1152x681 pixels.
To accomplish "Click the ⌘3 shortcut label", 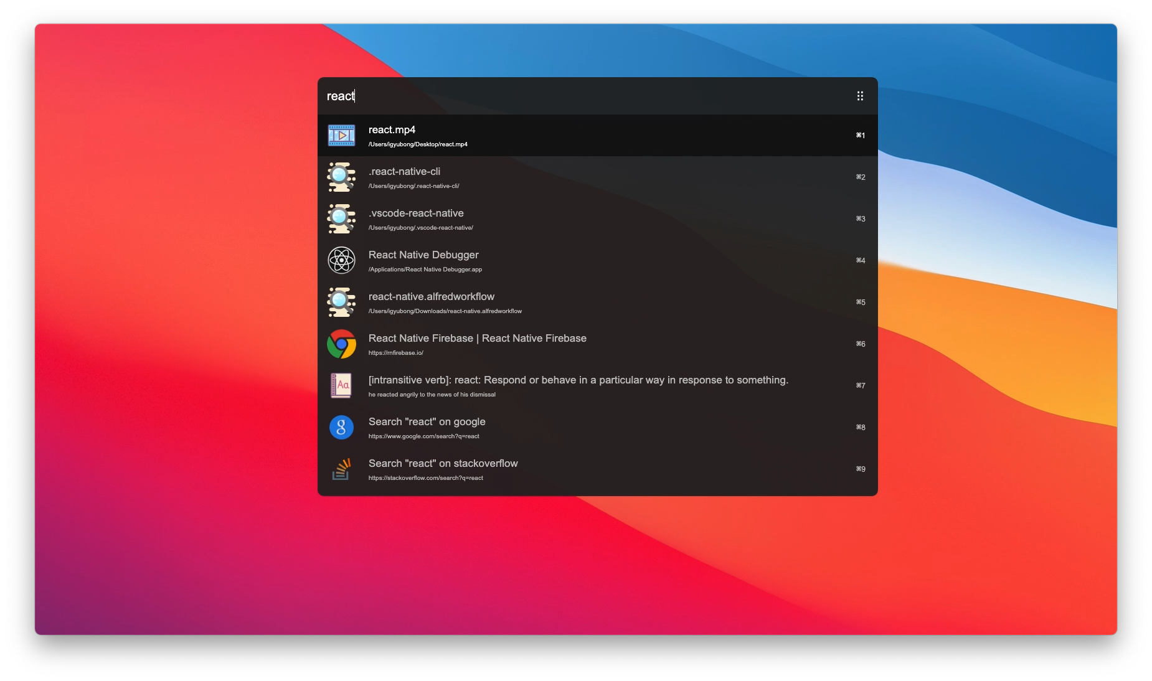I will tap(861, 218).
